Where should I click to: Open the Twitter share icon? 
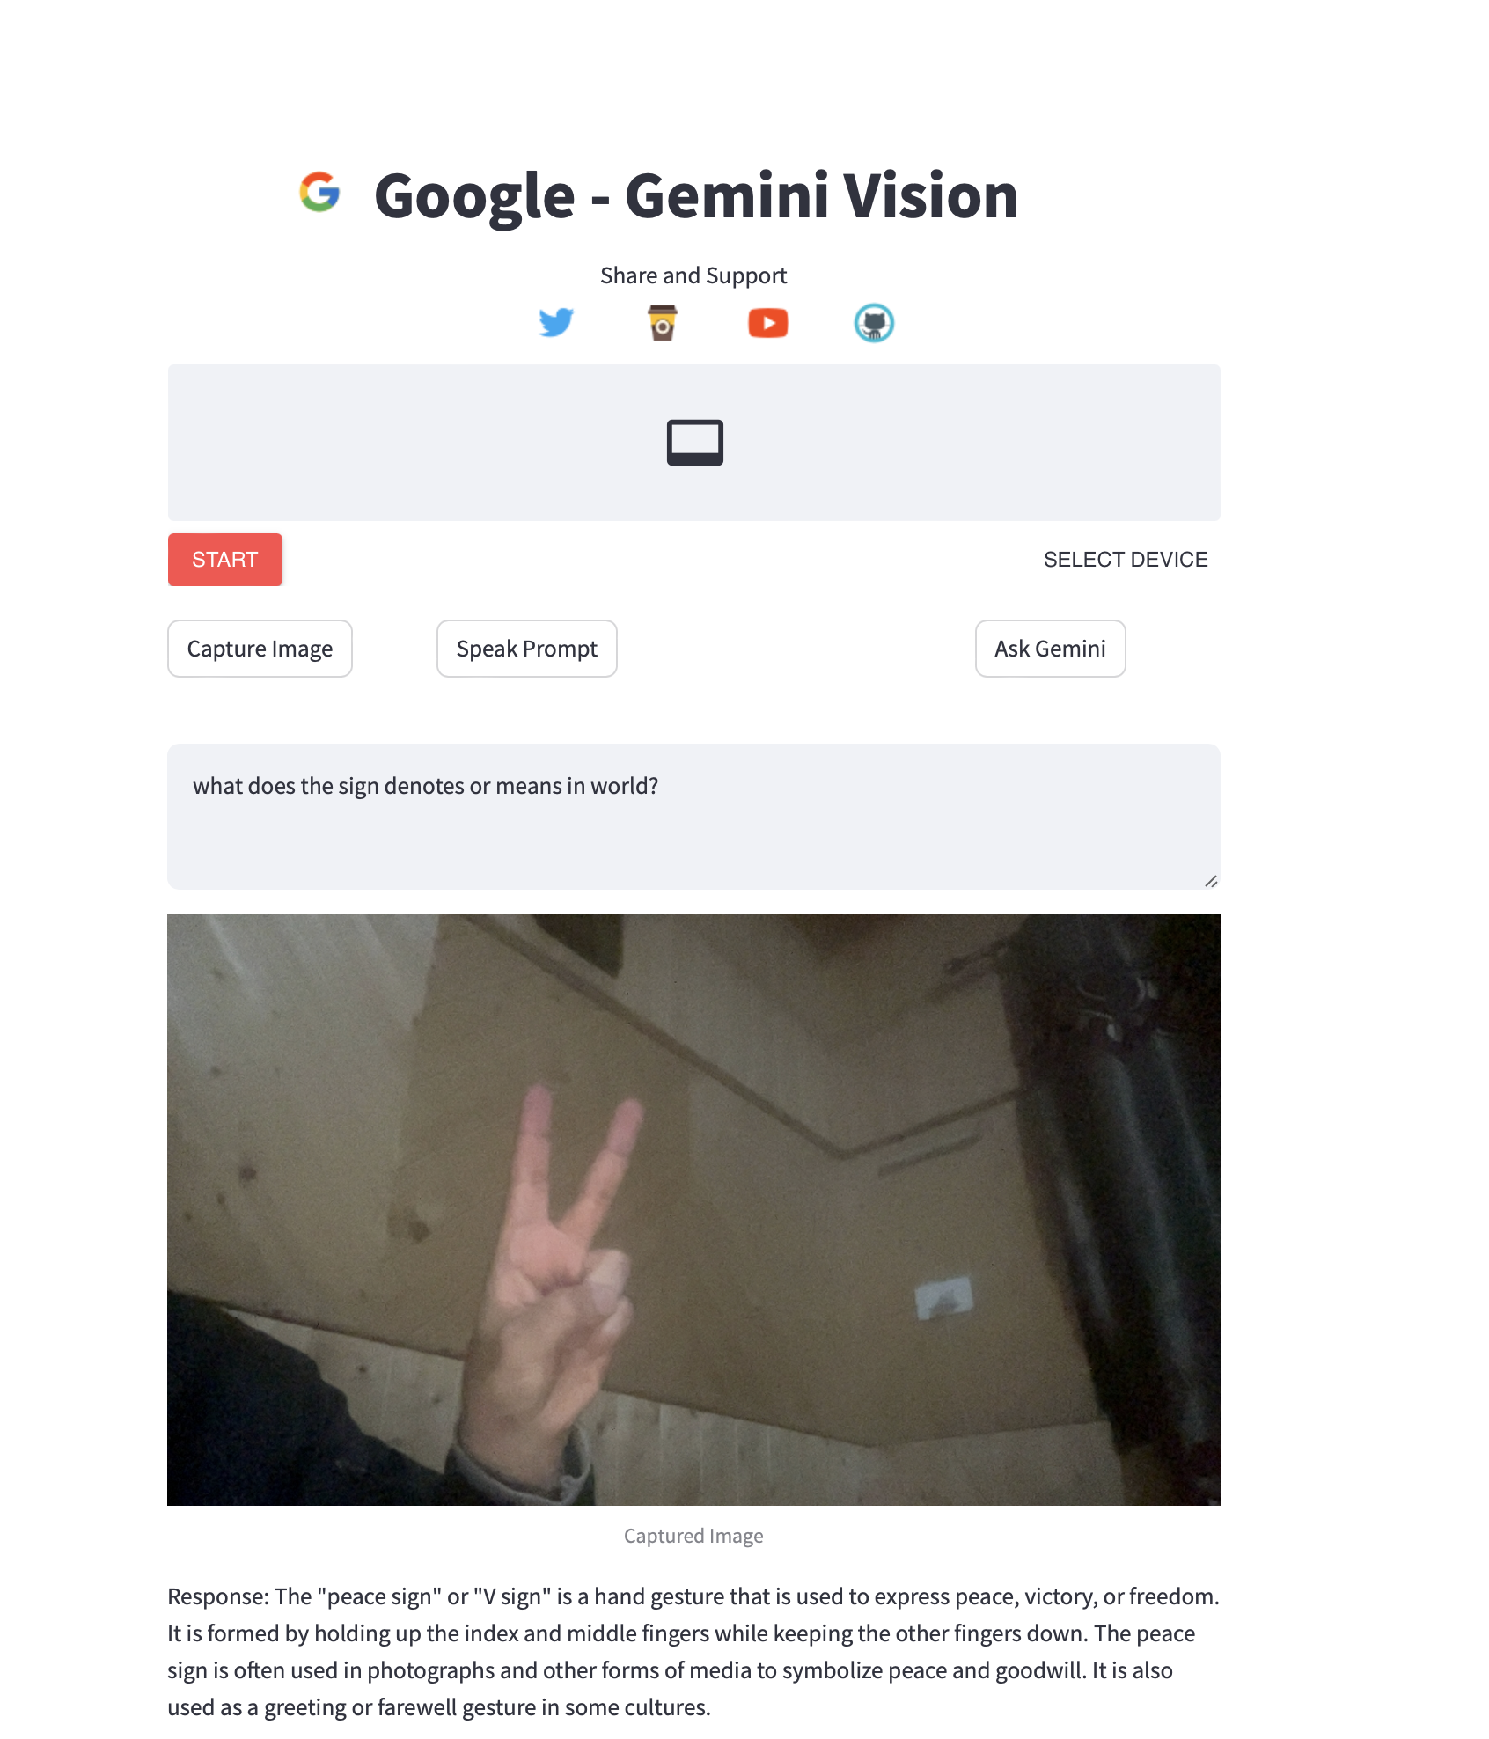556,323
